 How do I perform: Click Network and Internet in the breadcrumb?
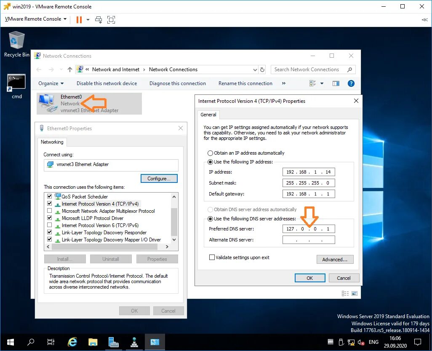coord(116,70)
